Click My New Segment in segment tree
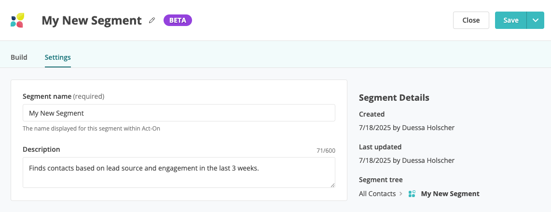551x212 pixels. pos(450,194)
